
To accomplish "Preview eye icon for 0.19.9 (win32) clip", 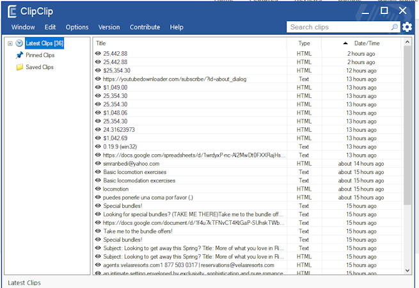I will (98, 147).
